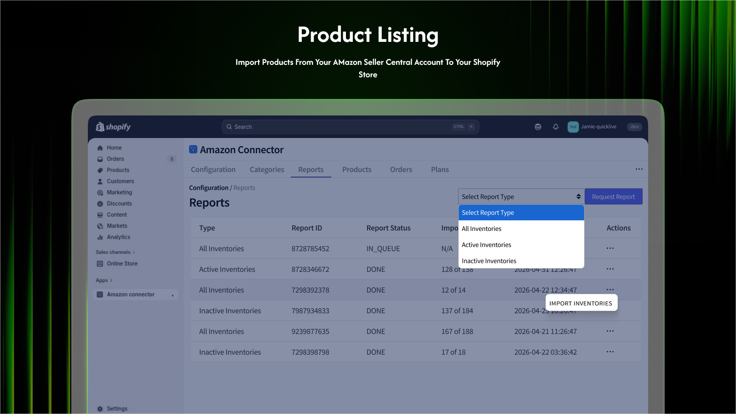
Task: Click the Marketing target icon
Action: pos(100,193)
